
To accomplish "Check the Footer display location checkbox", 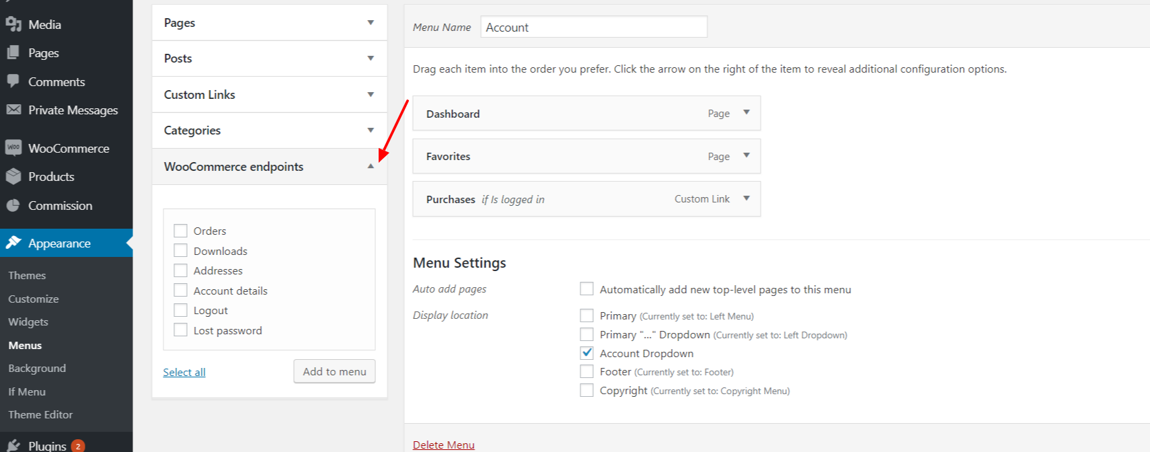I will point(586,371).
